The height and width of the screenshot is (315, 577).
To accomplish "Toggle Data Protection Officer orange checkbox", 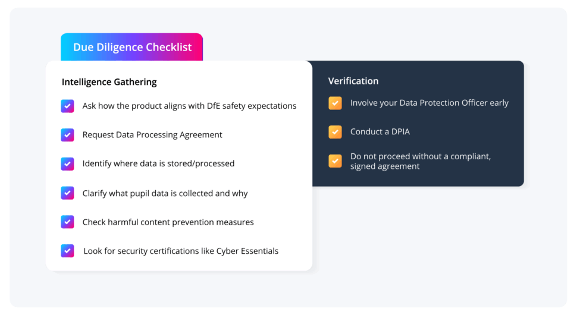I will (335, 103).
